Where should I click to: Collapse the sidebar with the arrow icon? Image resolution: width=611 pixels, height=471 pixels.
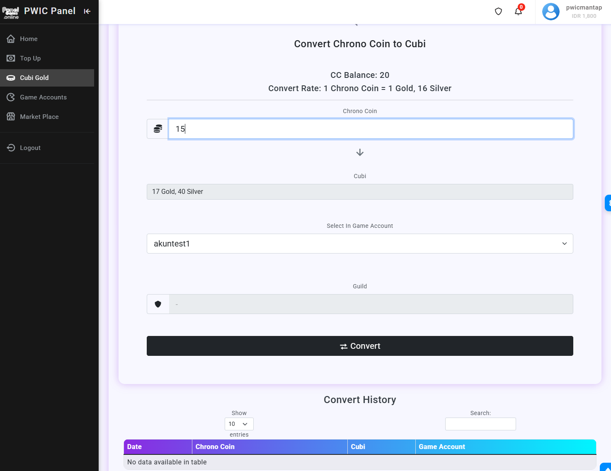click(87, 11)
